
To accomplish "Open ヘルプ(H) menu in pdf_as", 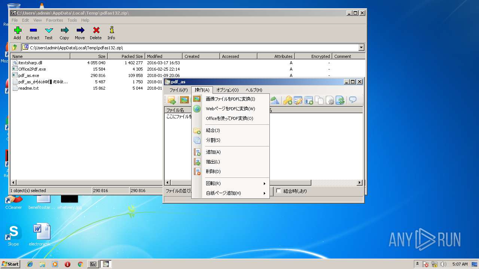I will (x=254, y=90).
